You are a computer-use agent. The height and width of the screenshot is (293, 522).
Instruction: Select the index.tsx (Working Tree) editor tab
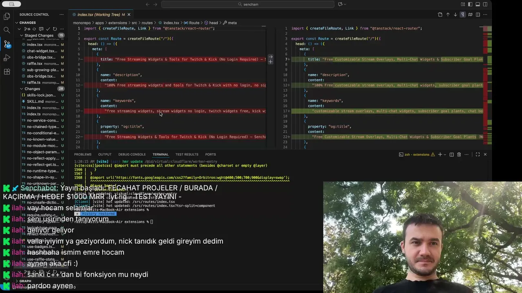pos(101,15)
